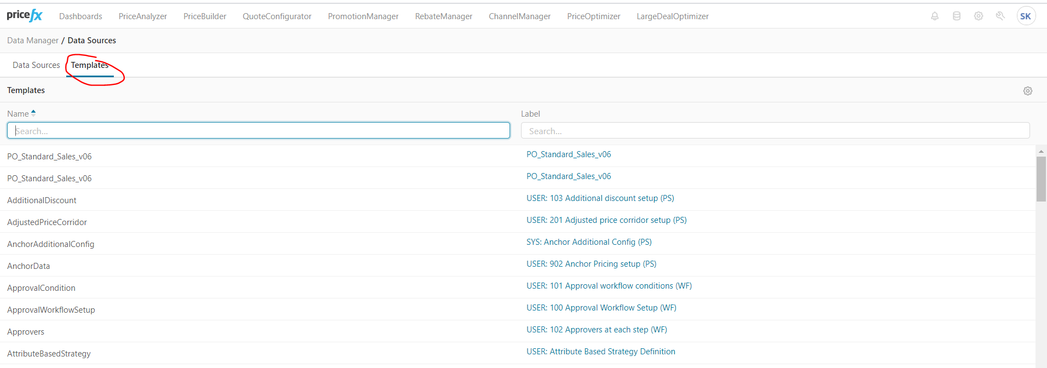Click the vertical scrollbar thumb
This screenshot has width=1047, height=368.
click(1041, 179)
